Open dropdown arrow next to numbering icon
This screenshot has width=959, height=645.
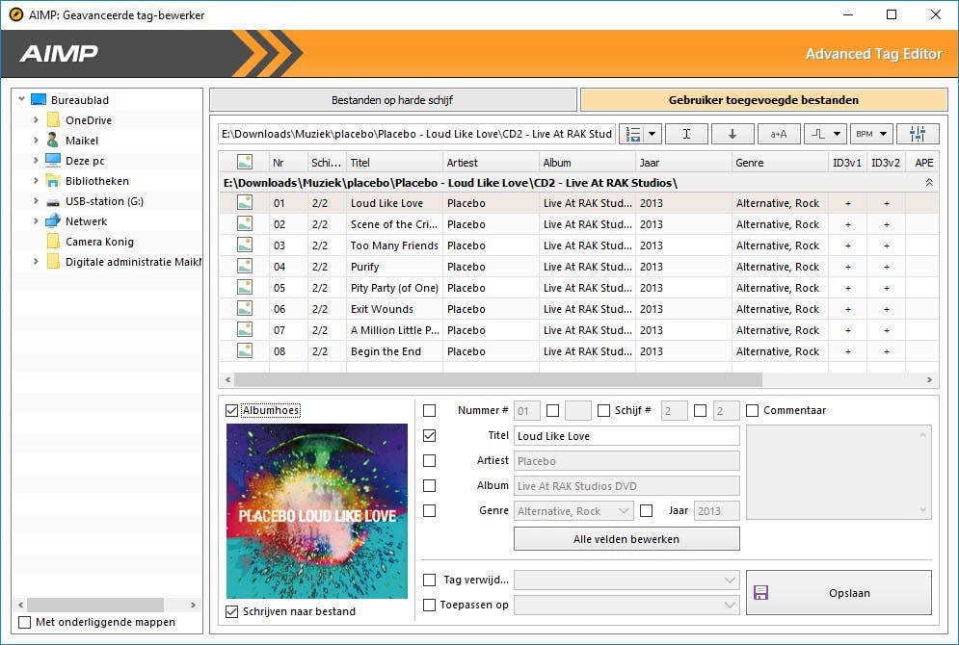tap(652, 134)
